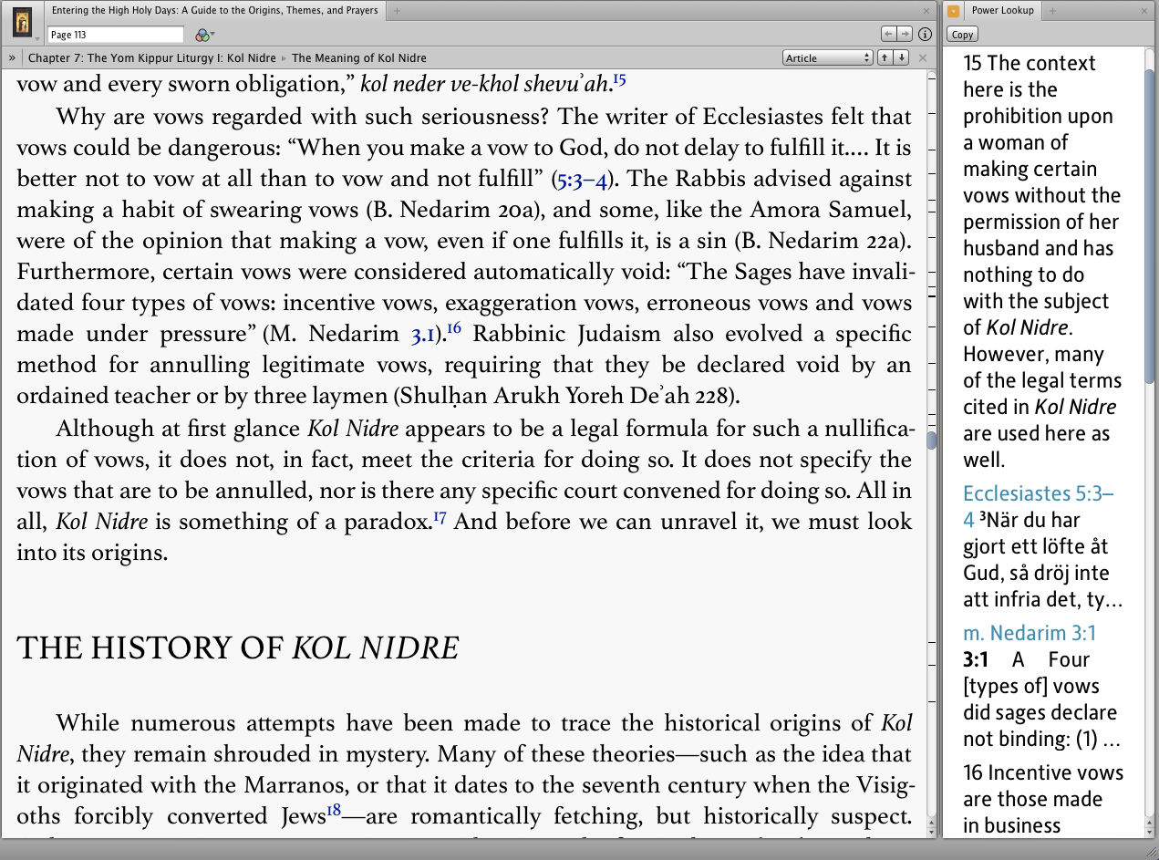The image size is (1159, 860).
Task: Select the Entering the High Holy Days tab
Action: [x=214, y=10]
